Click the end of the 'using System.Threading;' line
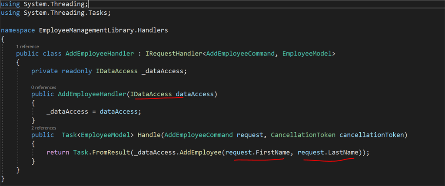Viewport: 445px width, 186px height. point(89,4)
